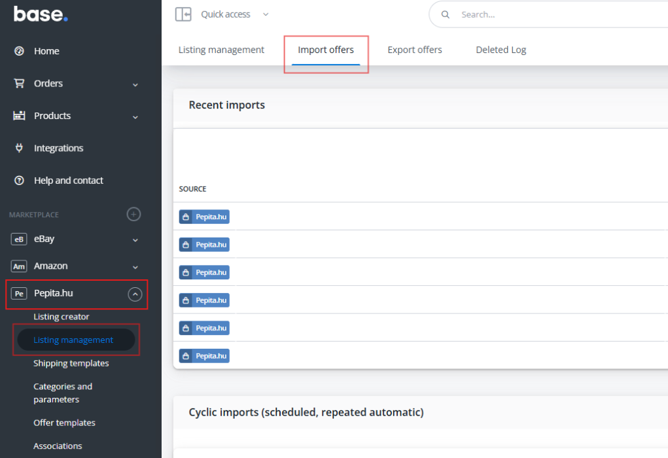The width and height of the screenshot is (668, 458).
Task: Click the Cyclic imports section heading
Action: click(x=306, y=412)
